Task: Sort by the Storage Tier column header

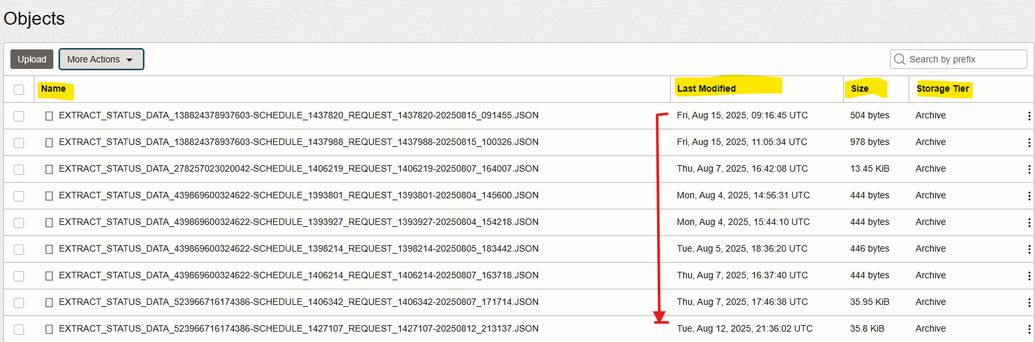Action: (943, 88)
